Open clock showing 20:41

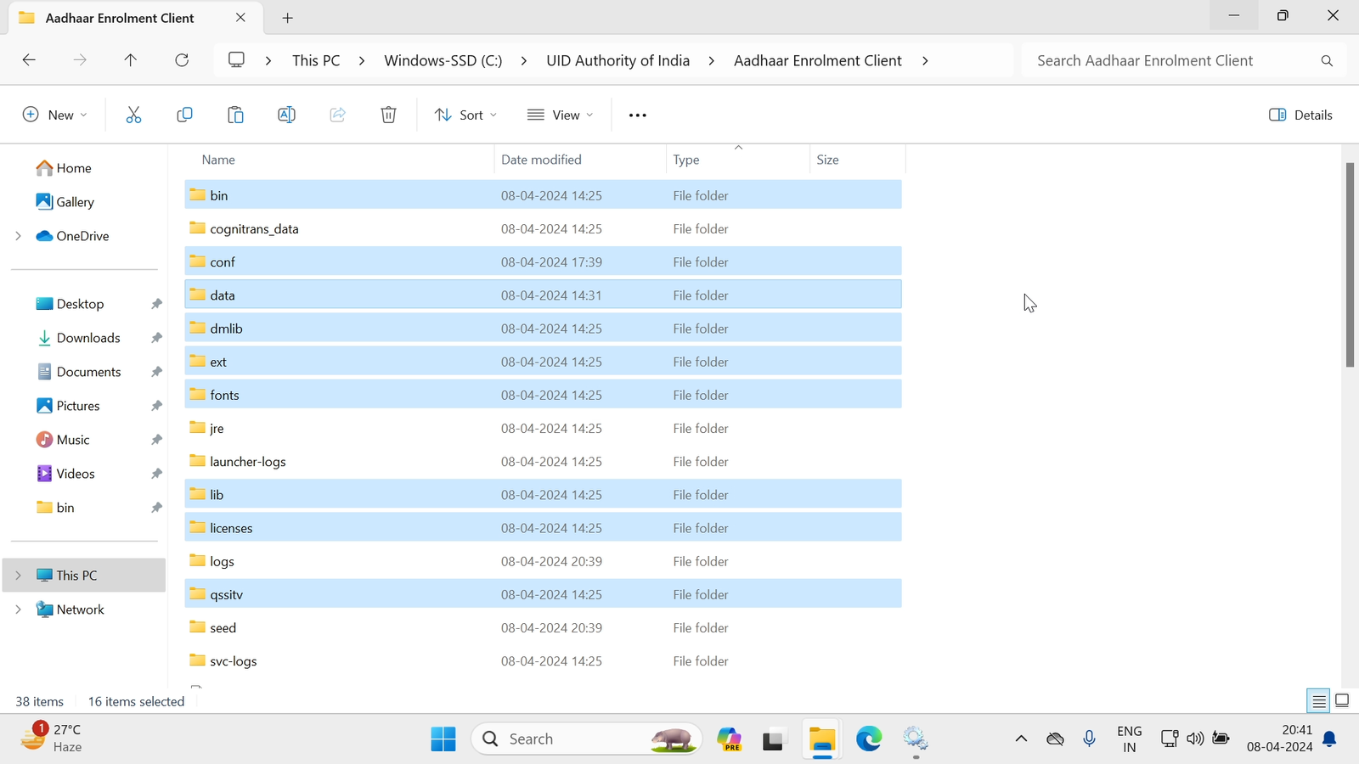pos(1280,739)
